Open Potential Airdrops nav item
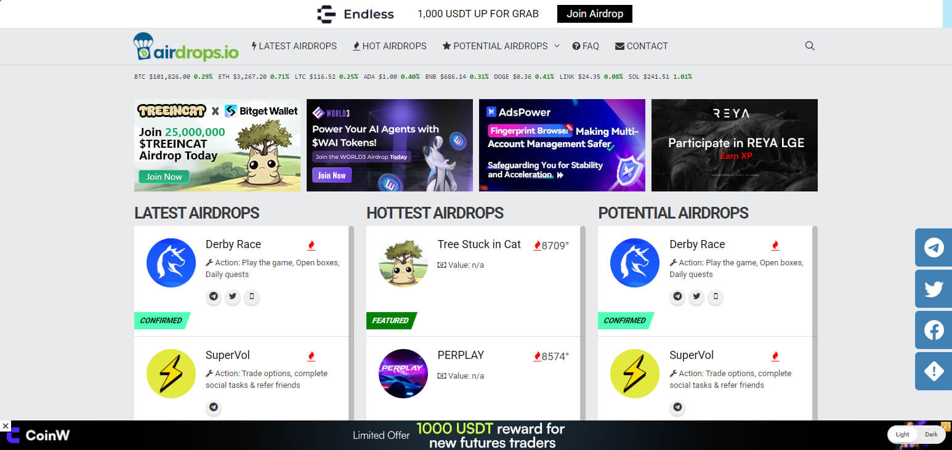 495,46
